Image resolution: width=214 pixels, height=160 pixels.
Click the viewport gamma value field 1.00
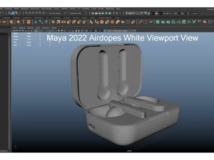pos(100,31)
